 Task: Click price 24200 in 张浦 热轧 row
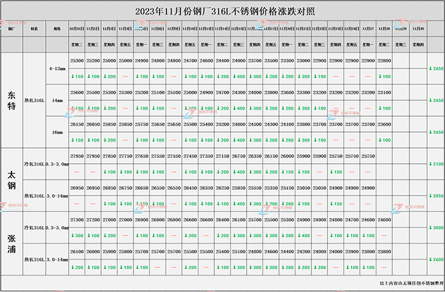pyautogui.click(x=303, y=251)
